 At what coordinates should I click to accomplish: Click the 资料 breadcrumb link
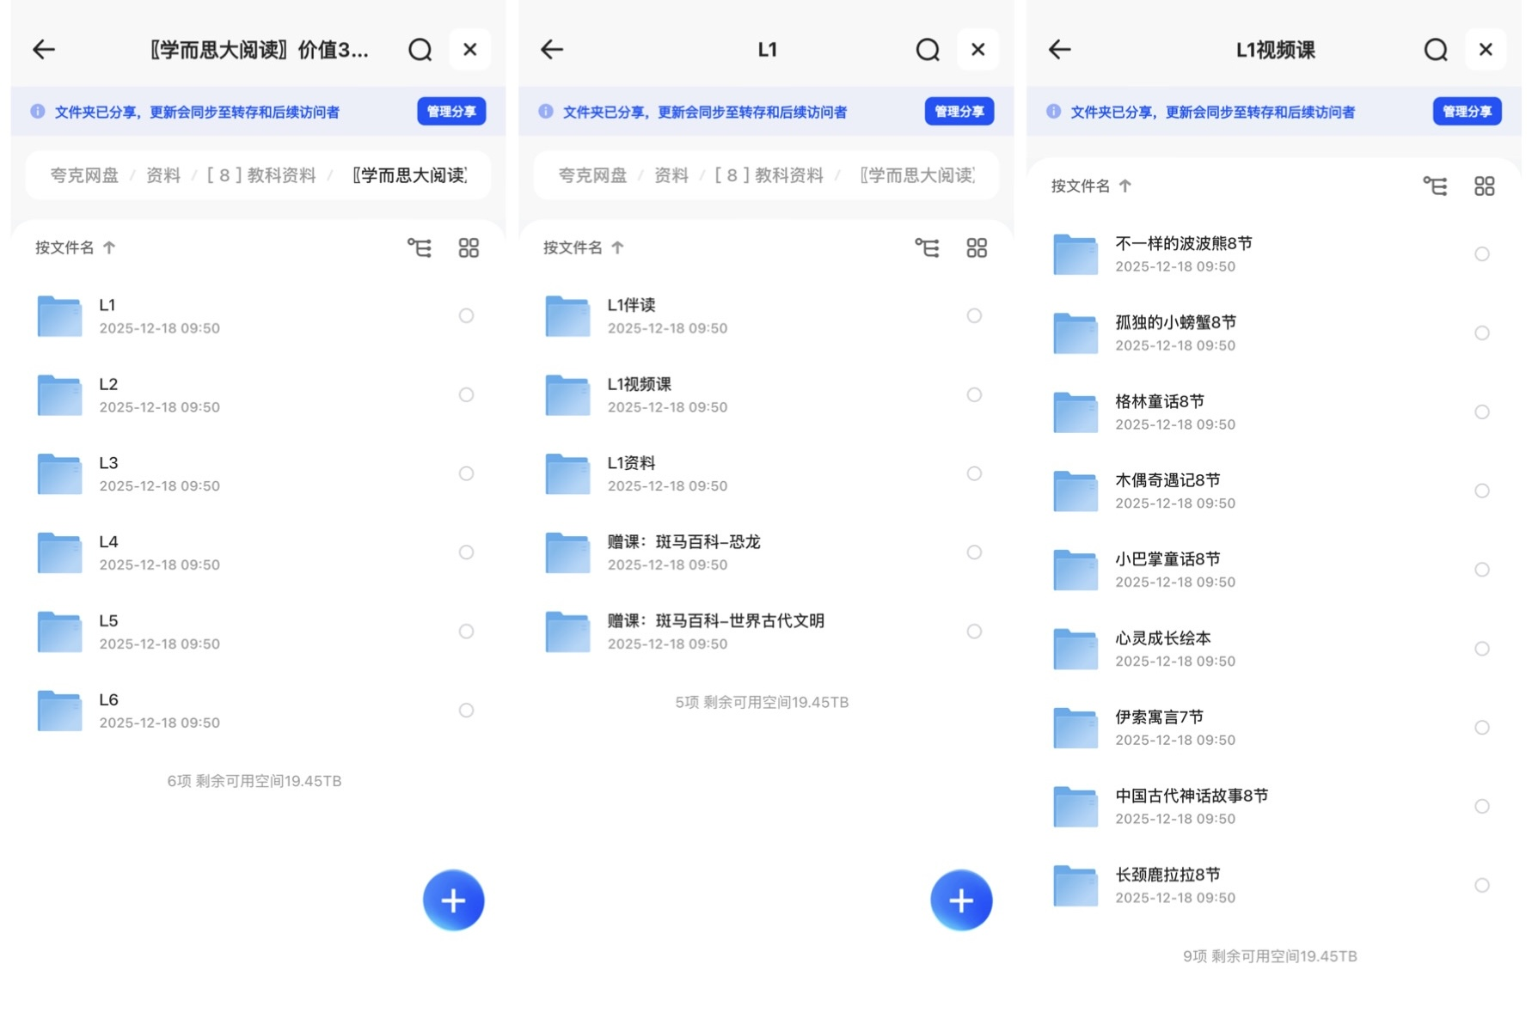tap(162, 174)
